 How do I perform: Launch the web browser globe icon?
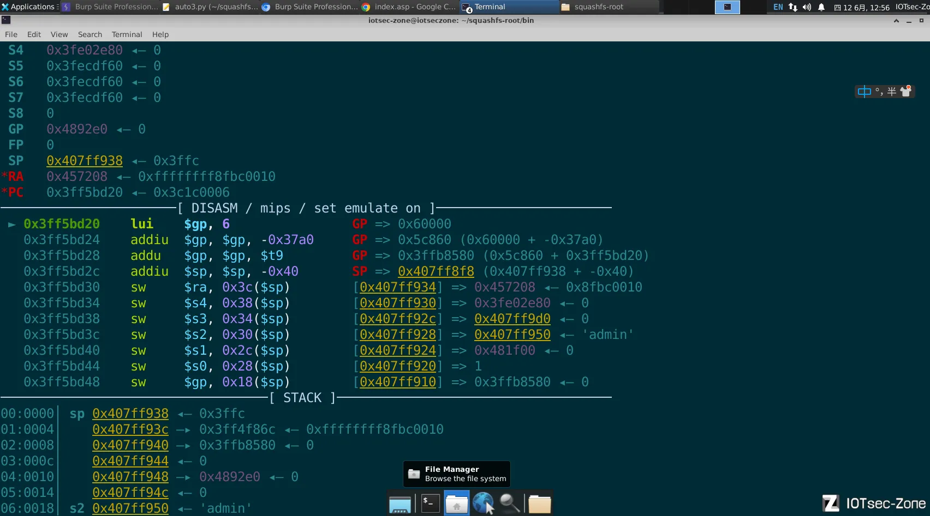483,503
